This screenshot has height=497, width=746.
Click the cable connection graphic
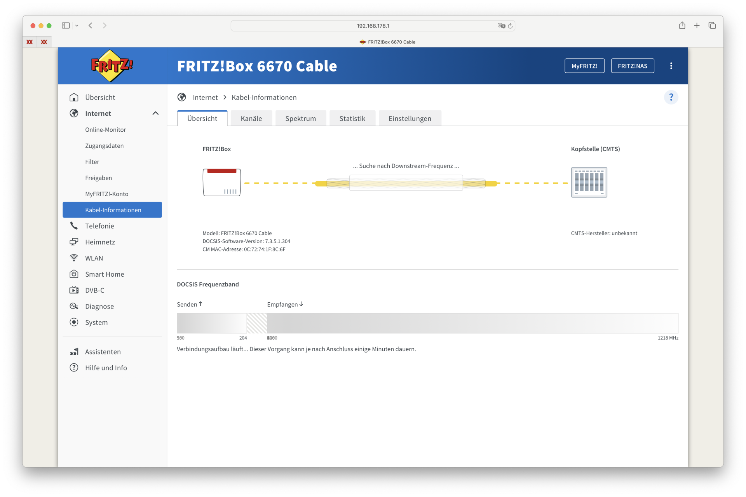pyautogui.click(x=406, y=183)
